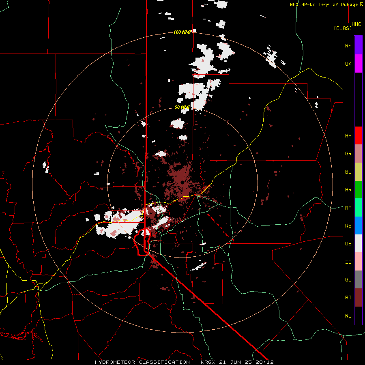This screenshot has height=365, width=365.
Task: Click the RF purple legend swatch
Action: [358, 45]
